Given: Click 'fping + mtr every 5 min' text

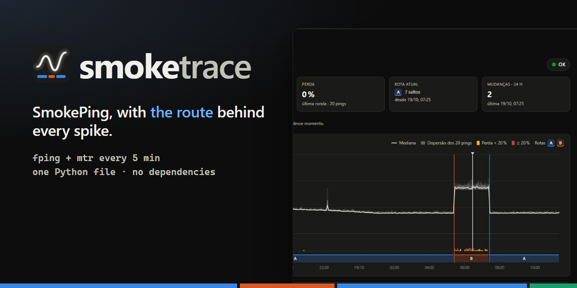Looking at the screenshot, I should 96,158.
